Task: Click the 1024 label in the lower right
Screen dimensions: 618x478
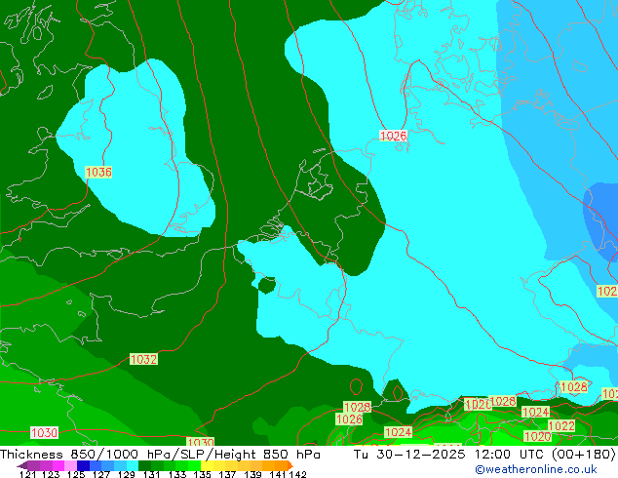Action: tap(535, 412)
